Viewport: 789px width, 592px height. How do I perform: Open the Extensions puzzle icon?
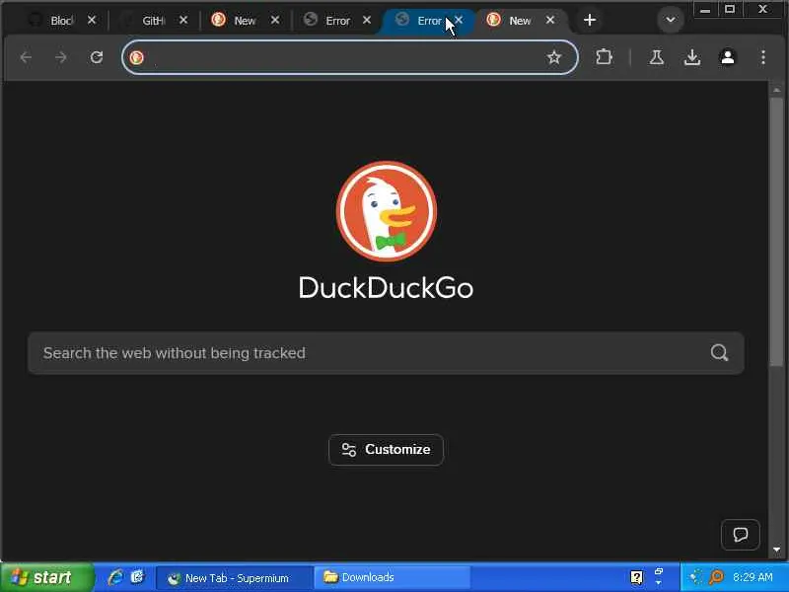pos(604,57)
